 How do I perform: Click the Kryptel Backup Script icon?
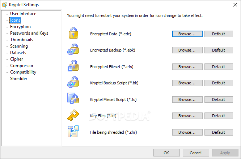pyautogui.click(x=73, y=83)
